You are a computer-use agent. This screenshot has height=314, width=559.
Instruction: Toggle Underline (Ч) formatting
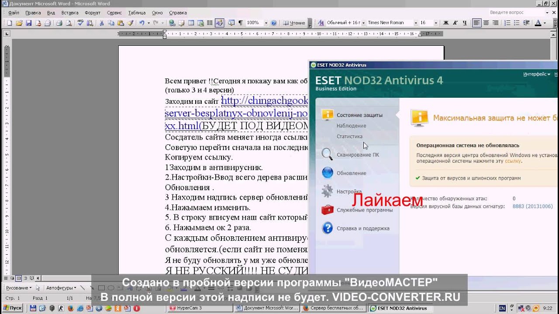(465, 23)
